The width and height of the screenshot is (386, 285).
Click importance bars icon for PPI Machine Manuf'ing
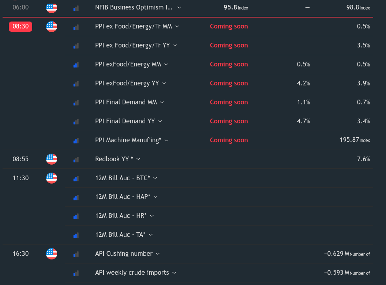click(x=76, y=140)
